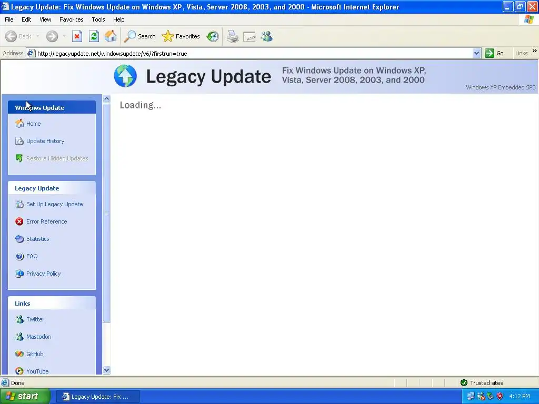
Task: Refresh the page using the green arrows icon
Action: coord(94,36)
